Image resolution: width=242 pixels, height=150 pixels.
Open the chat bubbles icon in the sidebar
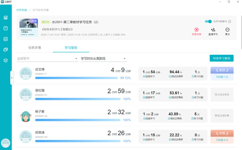pyautogui.click(x=6, y=50)
